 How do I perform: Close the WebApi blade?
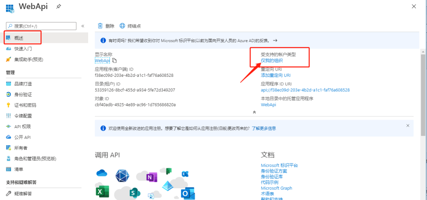[414, 7]
